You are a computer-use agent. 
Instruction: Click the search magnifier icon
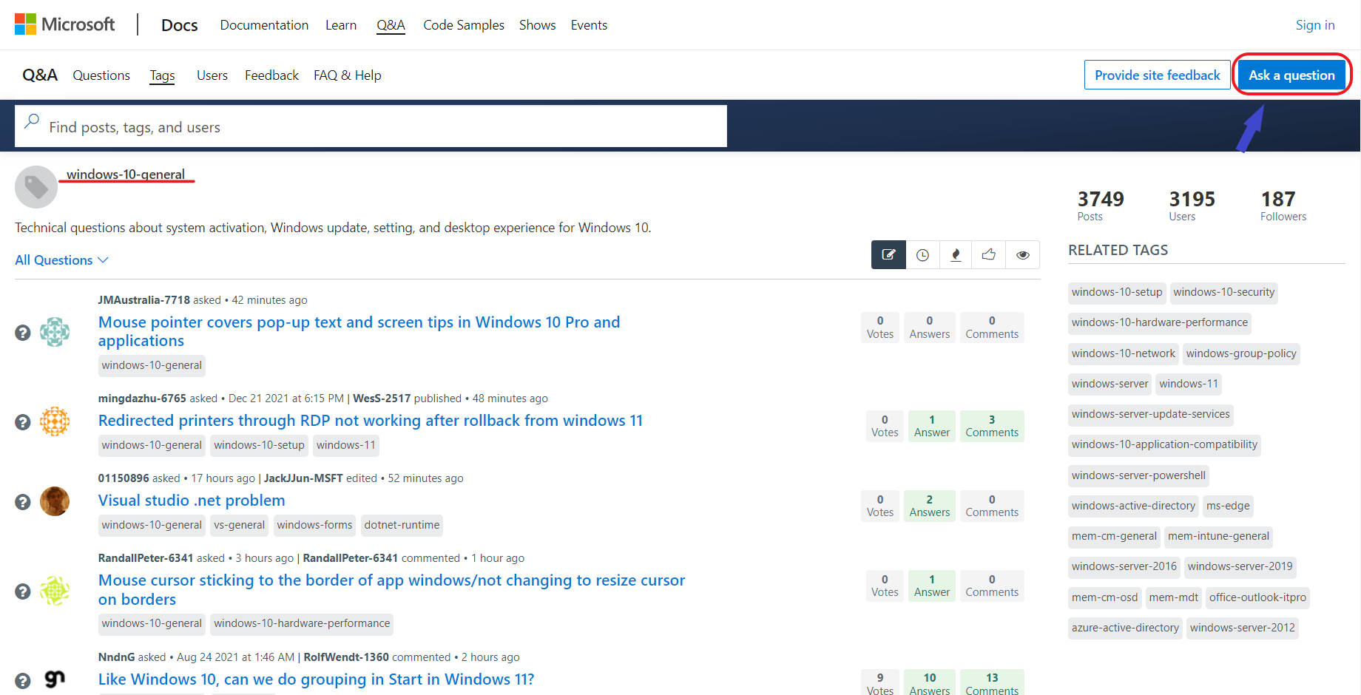tap(32, 121)
